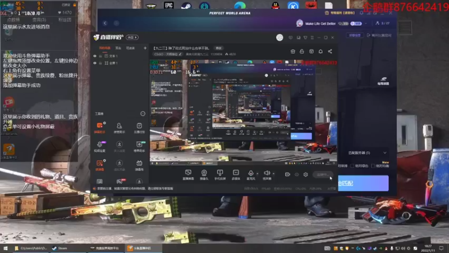Start recording with the record camera icon
The image size is (449, 253).
[x=287, y=174]
